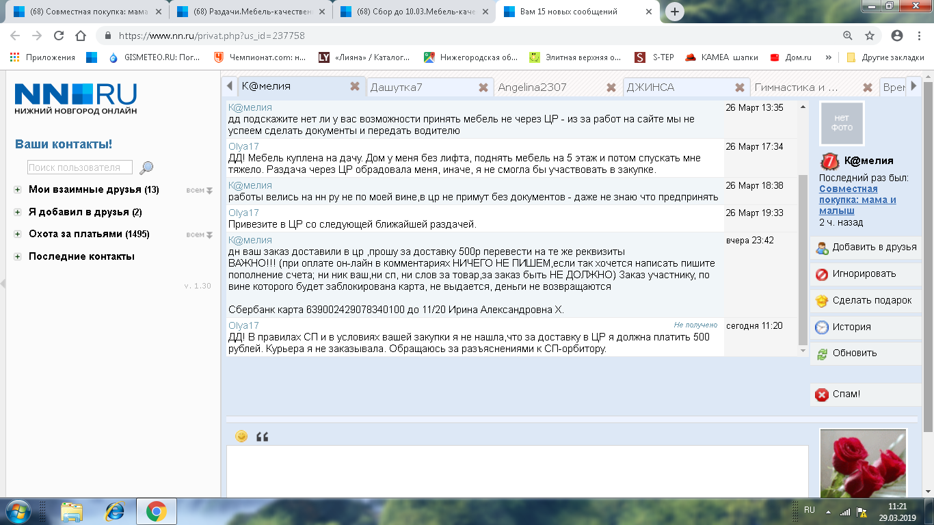This screenshot has width=934, height=525.
Task: Open a new browser tab
Action: click(675, 12)
